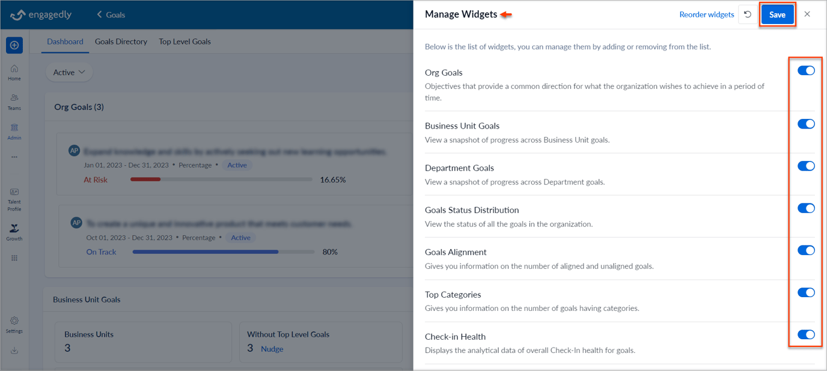Click the Reorder widgets link

[x=706, y=14]
